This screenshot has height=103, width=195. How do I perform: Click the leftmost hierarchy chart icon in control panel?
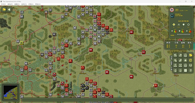point(175,66)
